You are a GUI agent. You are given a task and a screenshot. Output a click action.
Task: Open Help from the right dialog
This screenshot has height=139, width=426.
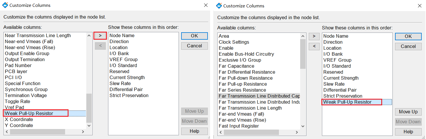(408, 132)
